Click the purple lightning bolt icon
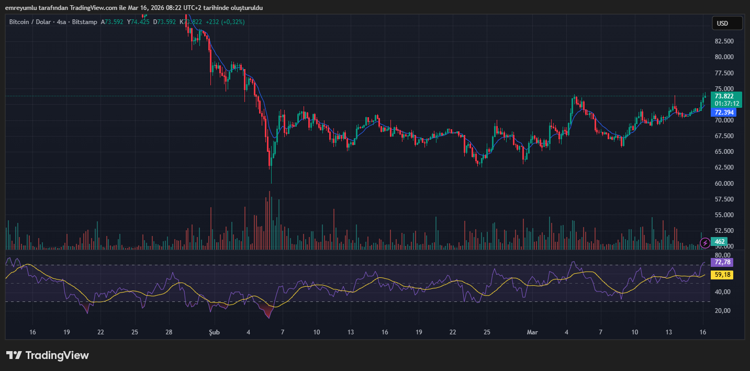The height and width of the screenshot is (371, 750). (705, 242)
